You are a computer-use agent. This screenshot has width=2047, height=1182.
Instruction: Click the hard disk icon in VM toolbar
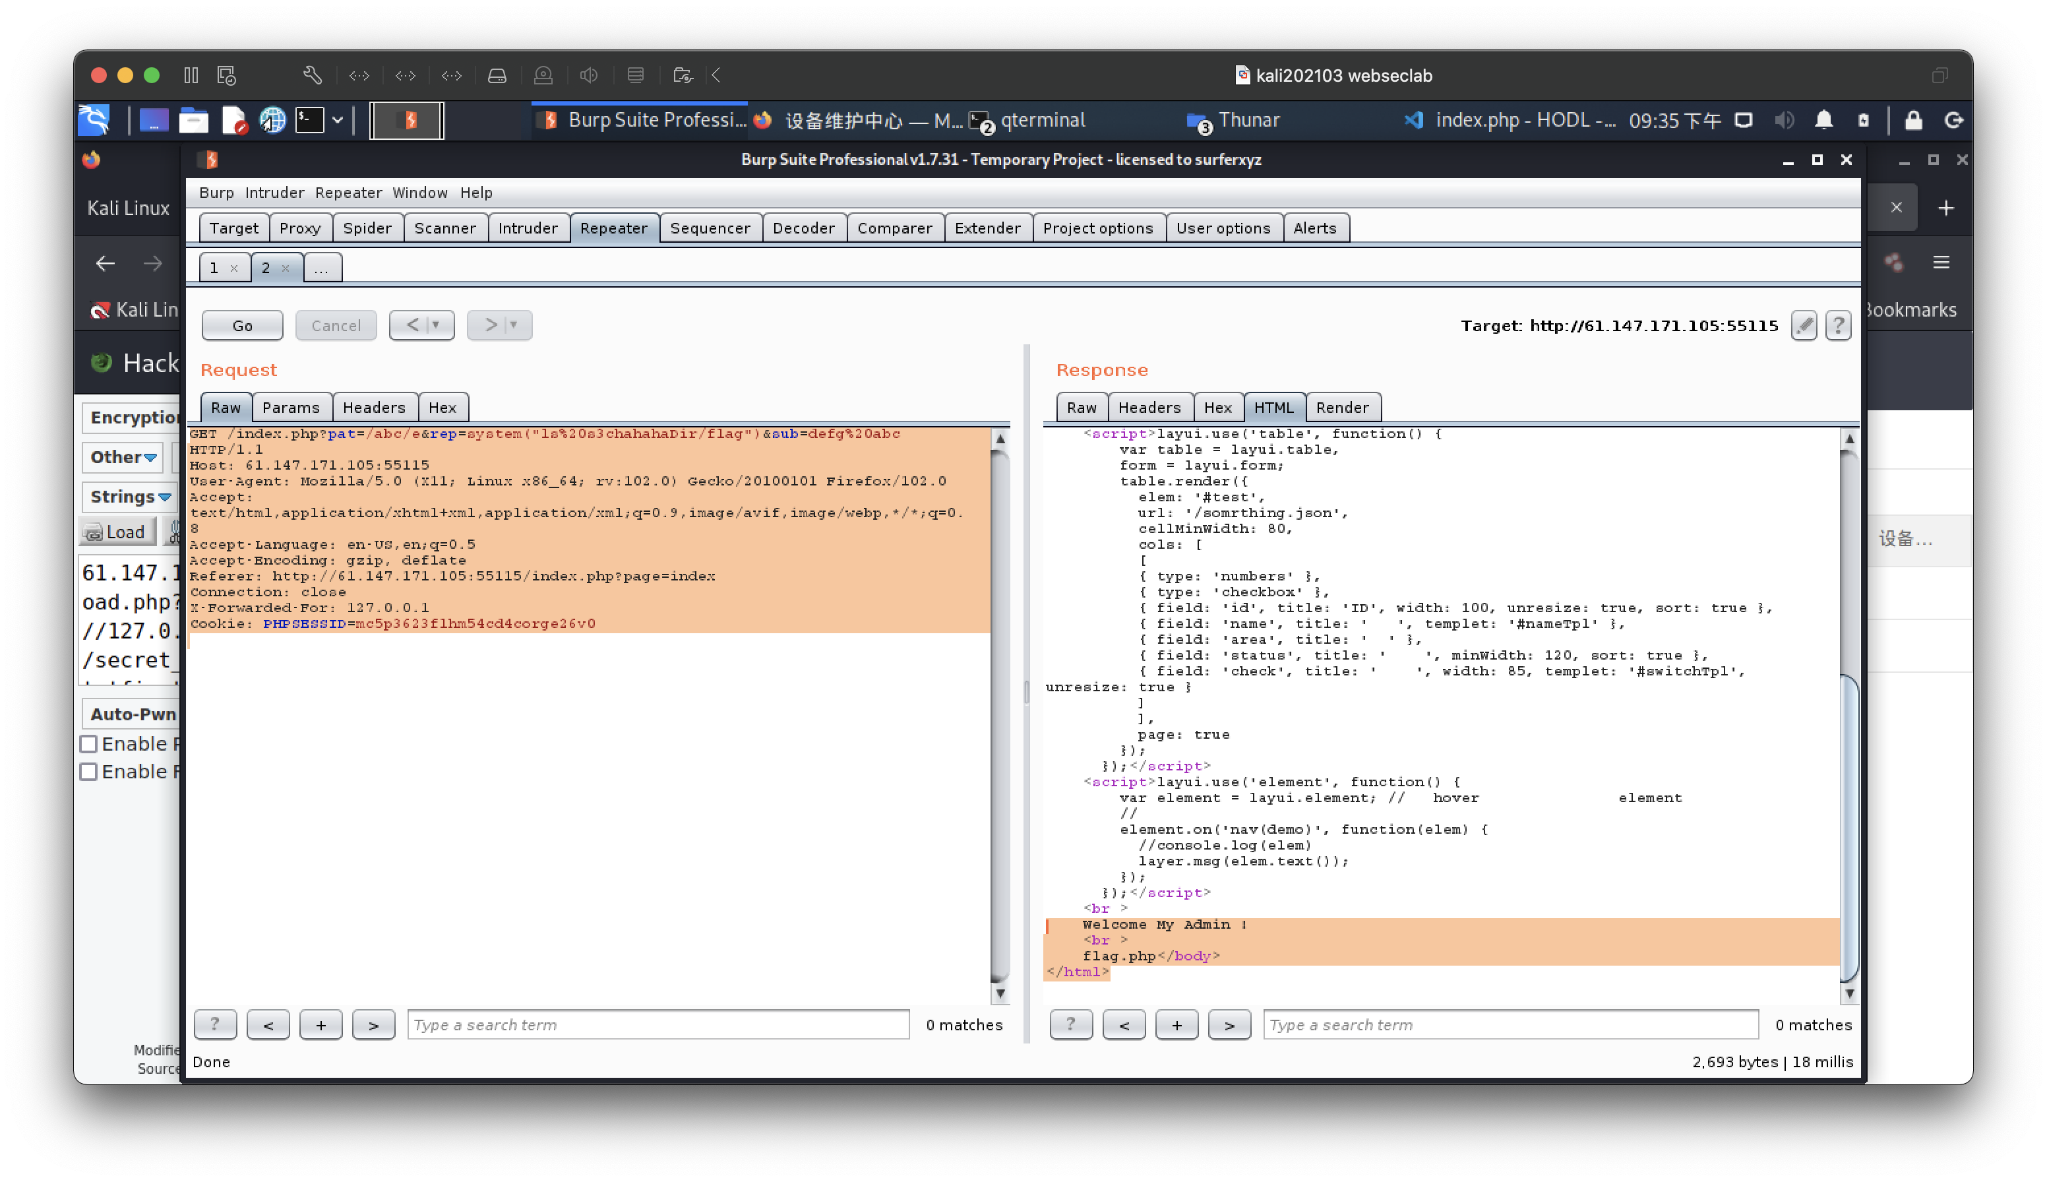click(497, 75)
